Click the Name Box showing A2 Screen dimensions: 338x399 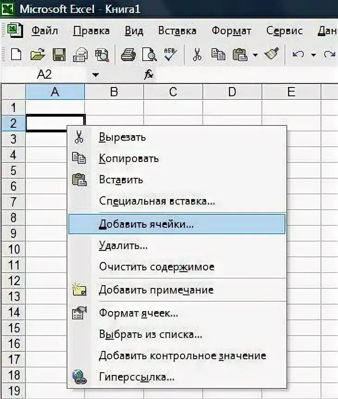coord(45,75)
